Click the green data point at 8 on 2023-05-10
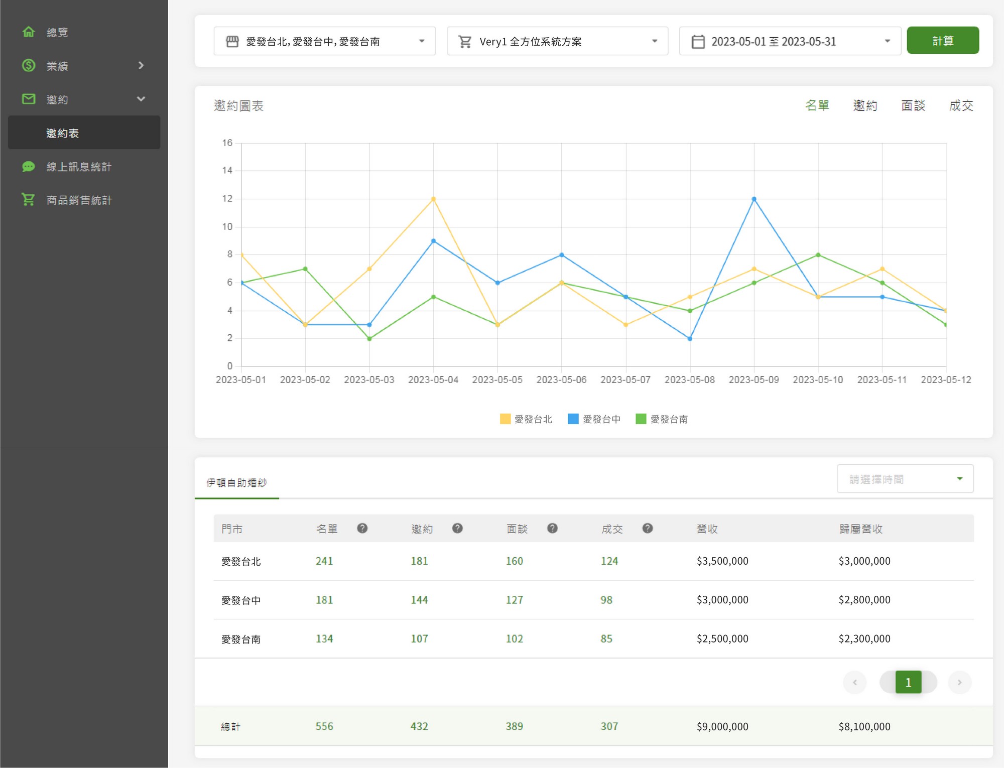This screenshot has height=768, width=1004. tap(818, 255)
